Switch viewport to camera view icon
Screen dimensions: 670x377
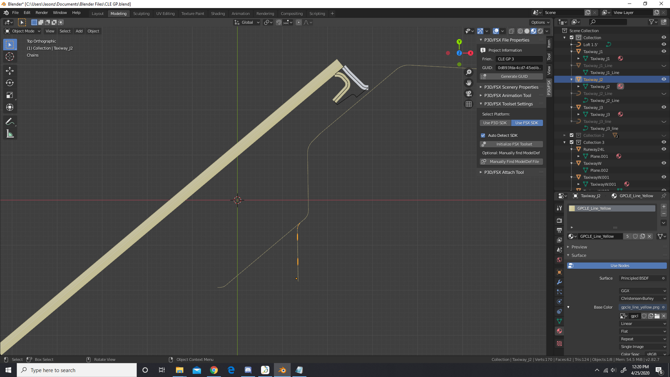click(x=469, y=94)
